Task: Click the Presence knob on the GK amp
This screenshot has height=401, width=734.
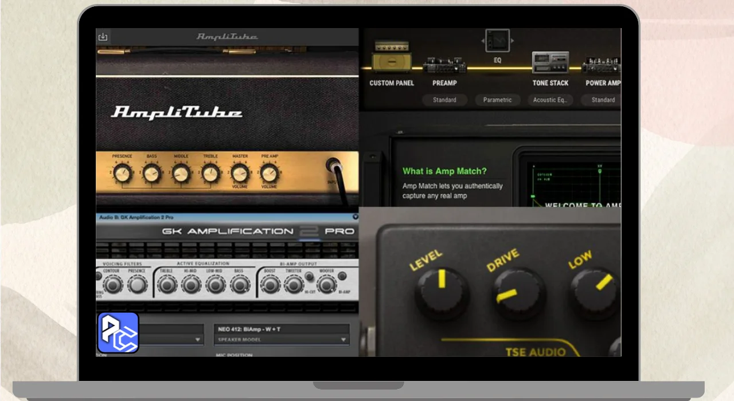Action: click(136, 284)
